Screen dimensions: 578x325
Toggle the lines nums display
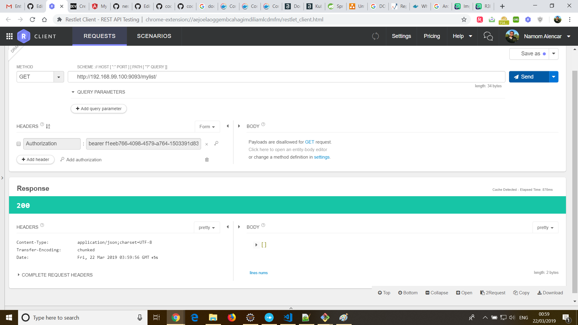[258, 273]
